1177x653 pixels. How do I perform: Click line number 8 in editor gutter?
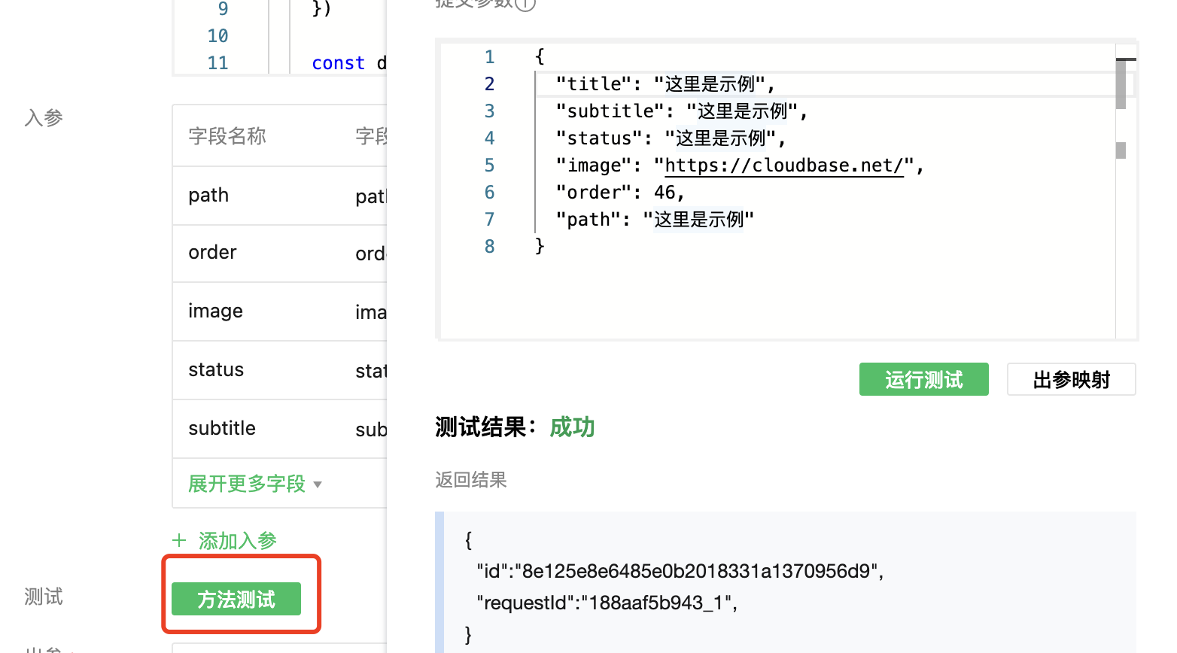click(490, 246)
